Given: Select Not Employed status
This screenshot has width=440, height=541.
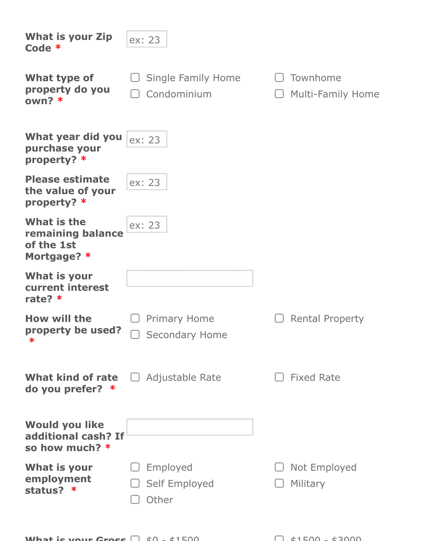Looking at the screenshot, I should [279, 467].
